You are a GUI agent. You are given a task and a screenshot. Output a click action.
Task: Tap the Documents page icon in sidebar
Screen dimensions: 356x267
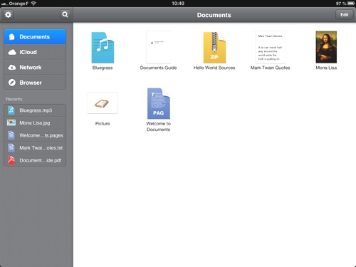pos(11,37)
